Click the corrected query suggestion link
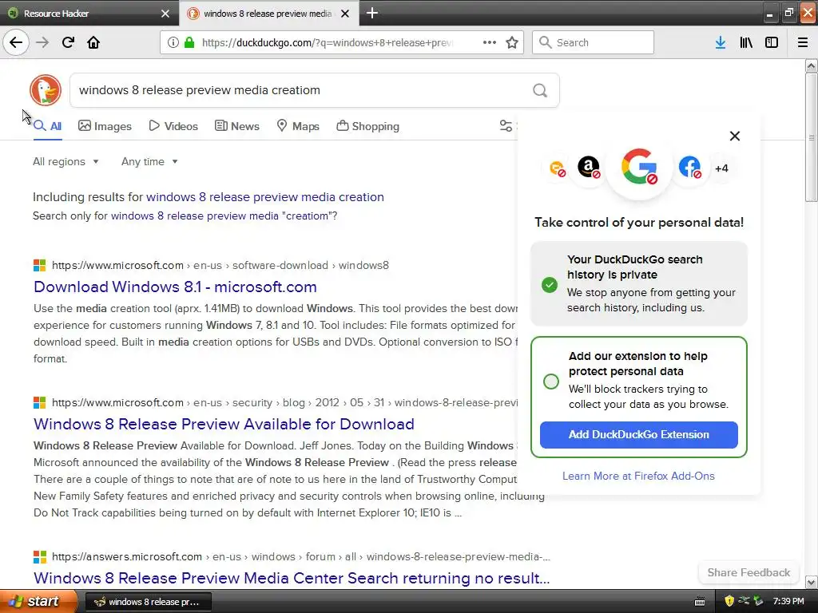Screen dimensions: 818x613 (265, 197)
